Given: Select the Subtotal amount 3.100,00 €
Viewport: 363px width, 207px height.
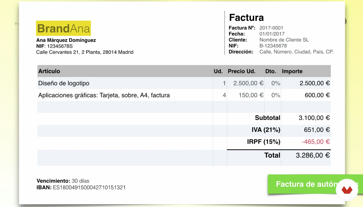Looking at the screenshot, I should (314, 118).
